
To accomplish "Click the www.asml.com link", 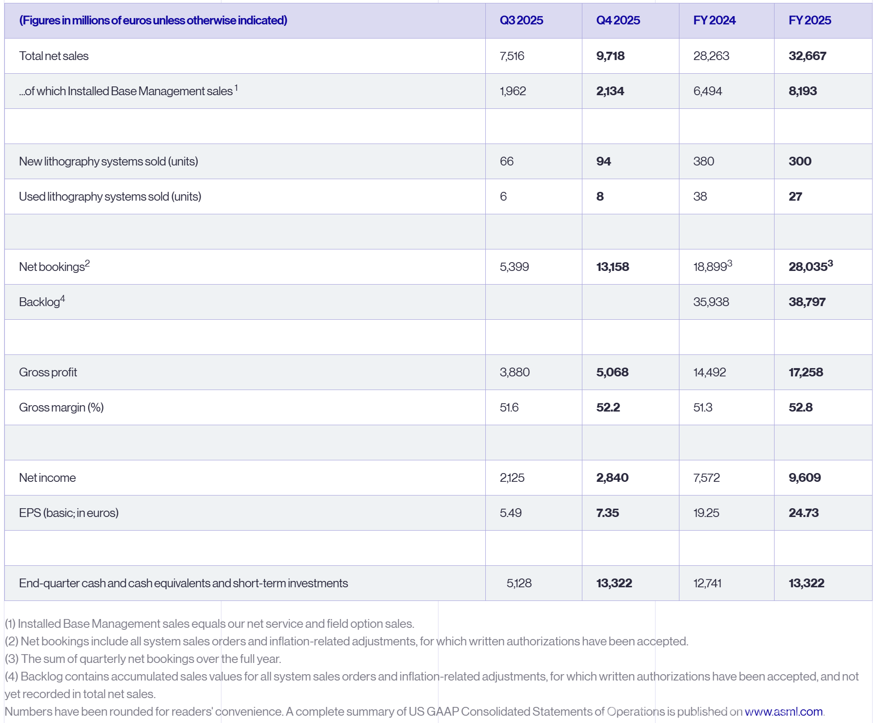I will [783, 711].
